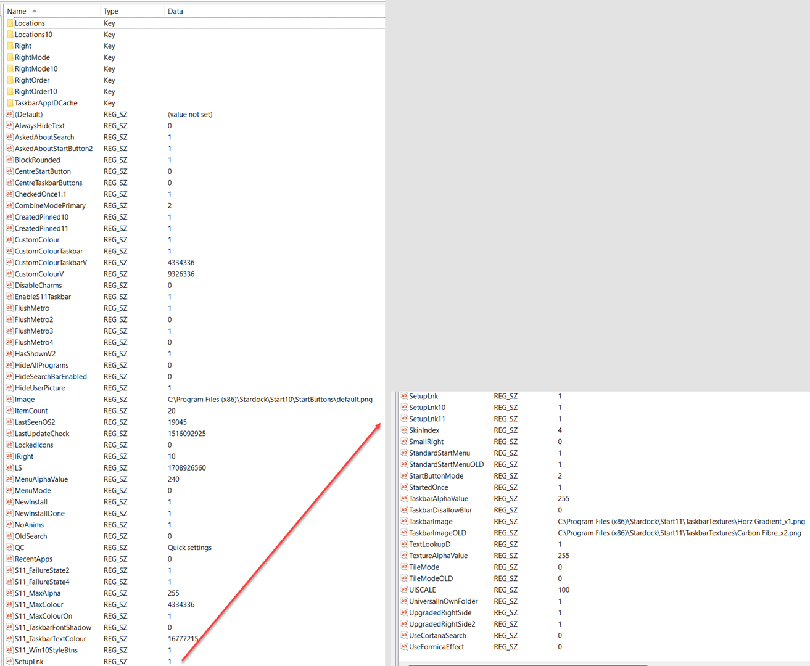Select the CentreTaskbarButtons value name
This screenshot has width=810, height=666.
pyautogui.click(x=49, y=183)
